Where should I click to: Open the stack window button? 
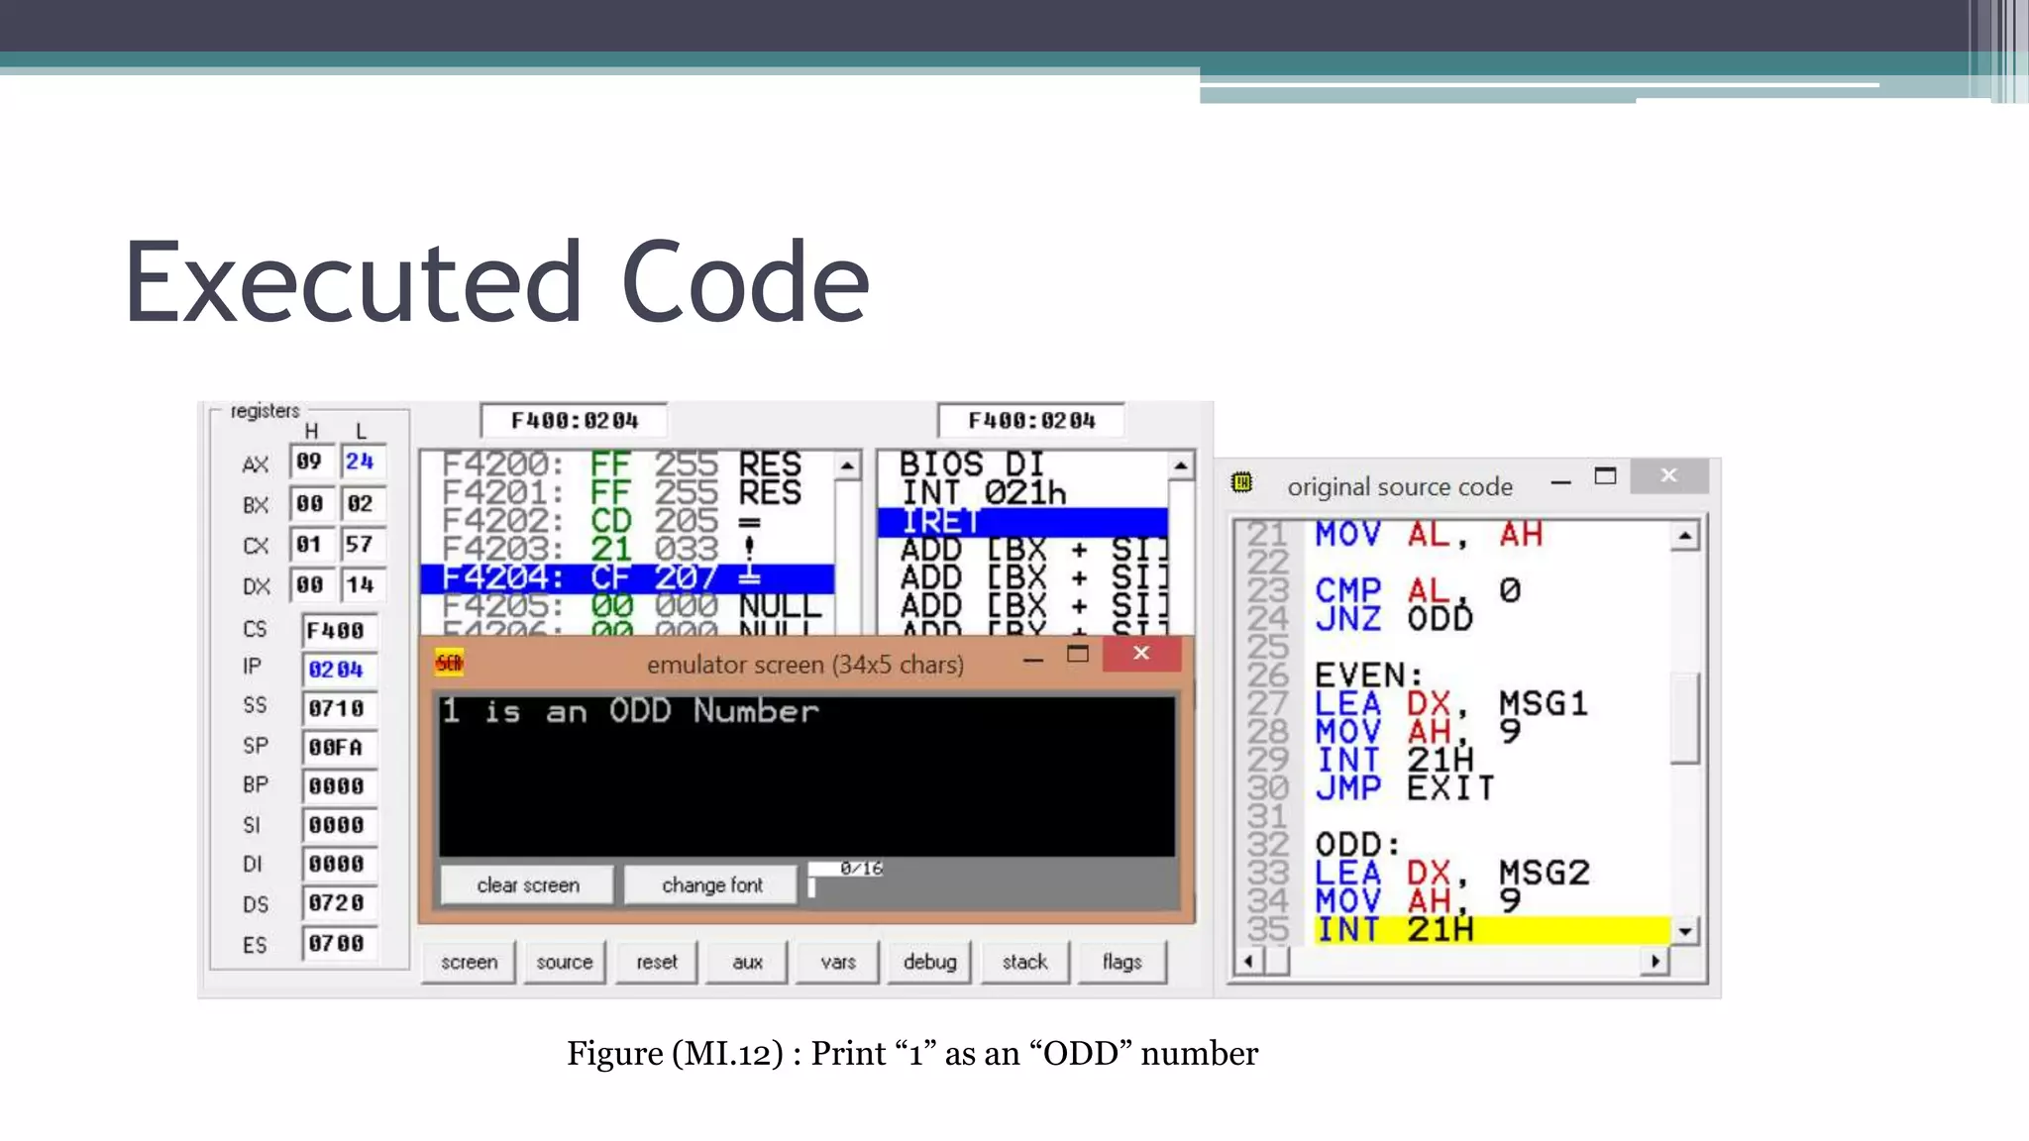point(1024,962)
